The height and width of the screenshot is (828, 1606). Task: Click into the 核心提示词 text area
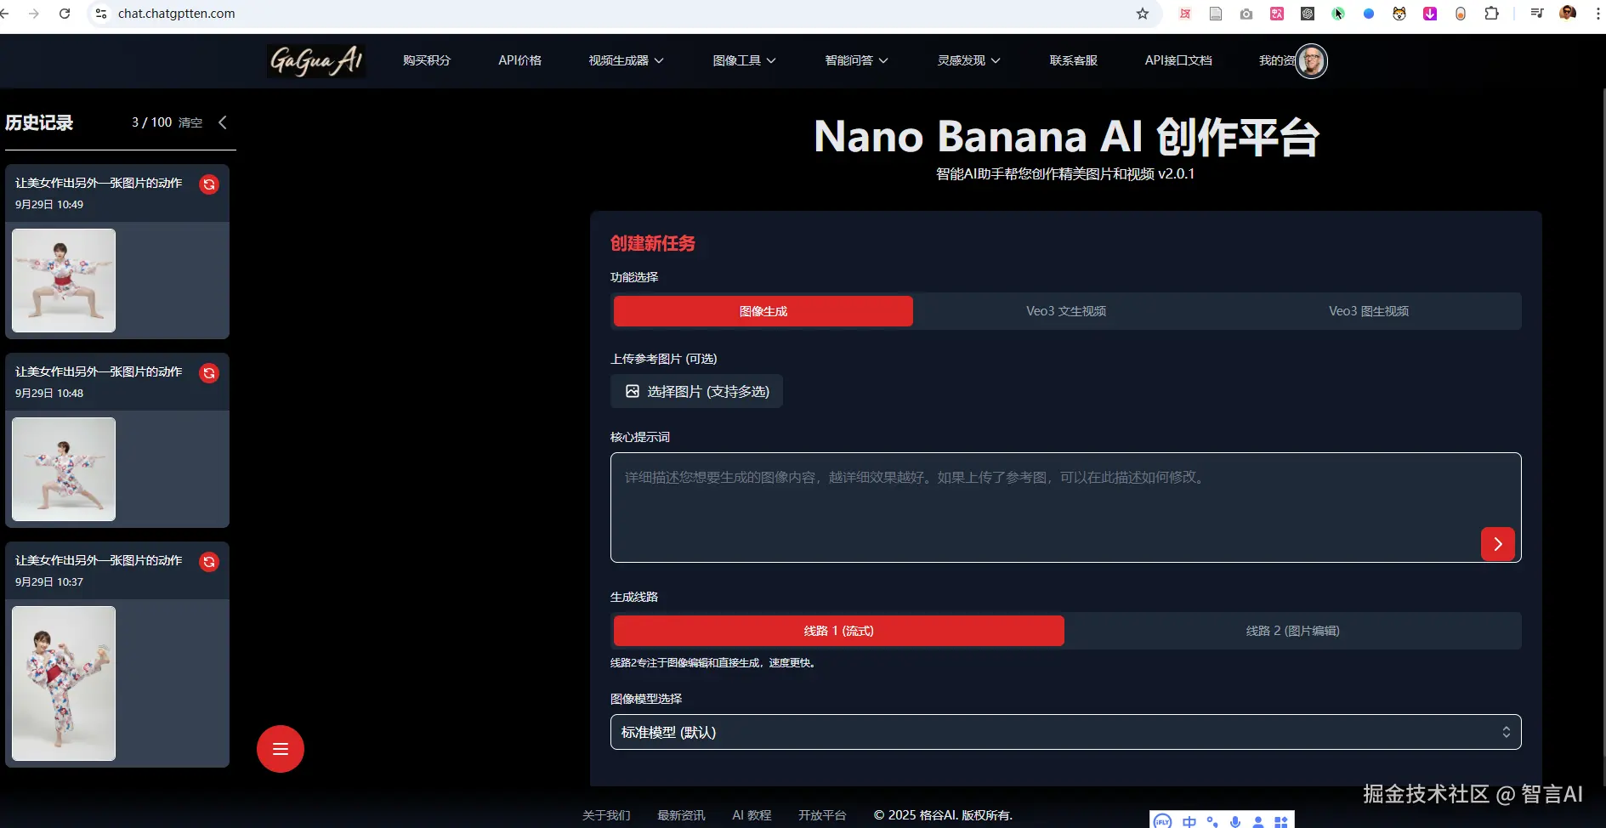coord(1066,508)
